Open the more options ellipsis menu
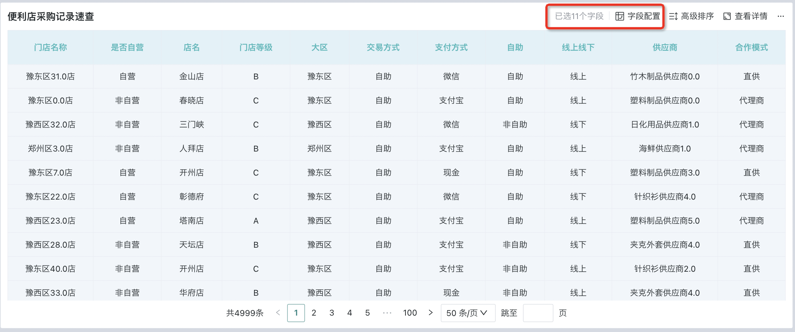Screen dimensions: 795x332 tap(781, 16)
